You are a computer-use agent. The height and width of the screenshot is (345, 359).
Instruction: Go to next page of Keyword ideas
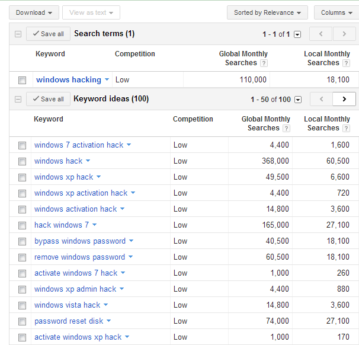(344, 99)
